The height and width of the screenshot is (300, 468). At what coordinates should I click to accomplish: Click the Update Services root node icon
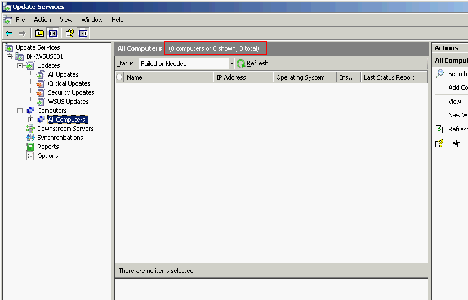(x=9, y=47)
